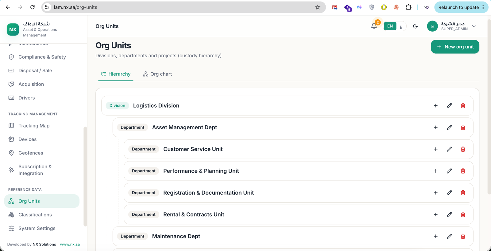
Task: Open Geofences in sidebar
Action: coord(42,153)
